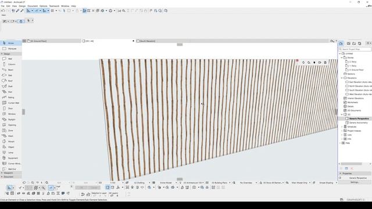Viewport: 372px width, 209px height.
Task: Select Generic Axonometry in navigator
Action: 358,122
